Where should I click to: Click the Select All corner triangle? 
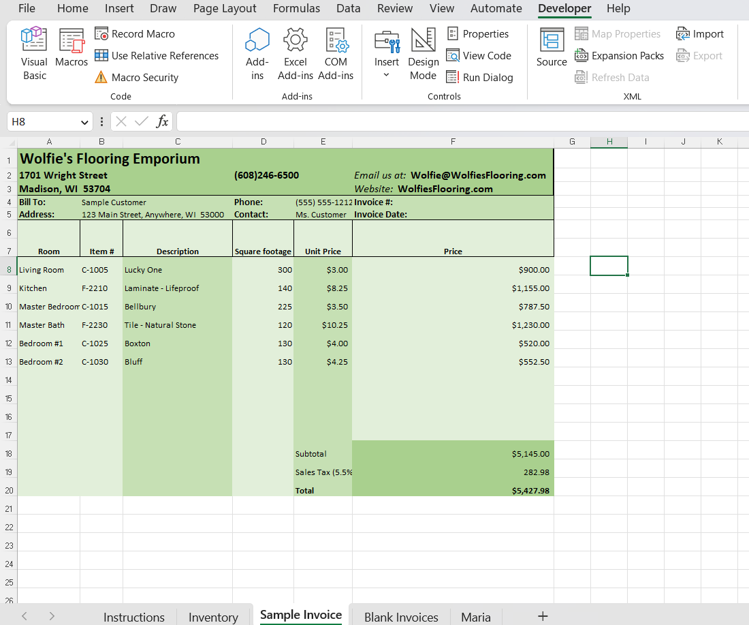[x=12, y=142]
